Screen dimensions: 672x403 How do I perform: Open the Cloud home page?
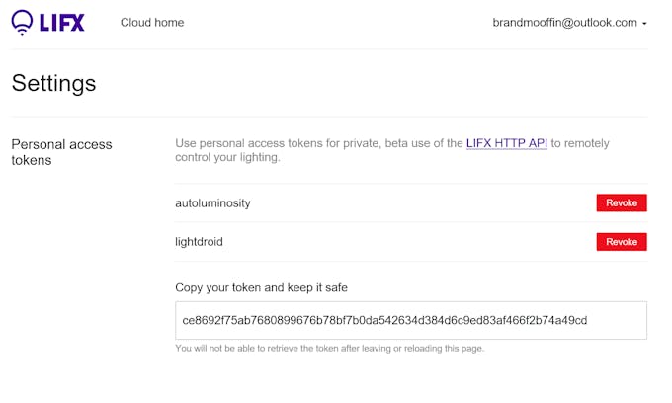pyautogui.click(x=152, y=22)
